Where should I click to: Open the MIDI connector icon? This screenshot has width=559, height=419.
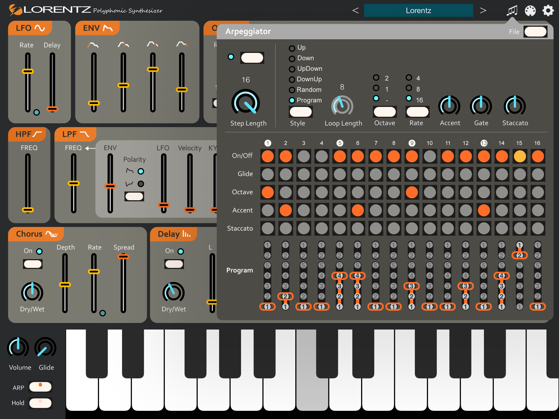tap(530, 11)
